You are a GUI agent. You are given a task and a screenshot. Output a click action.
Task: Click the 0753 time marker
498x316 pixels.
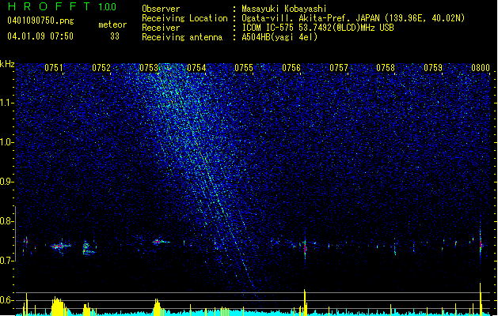(x=149, y=68)
